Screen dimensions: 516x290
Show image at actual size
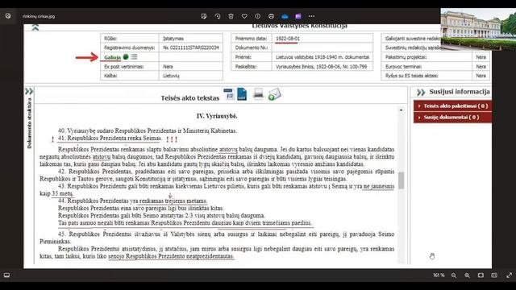[x=494, y=275]
